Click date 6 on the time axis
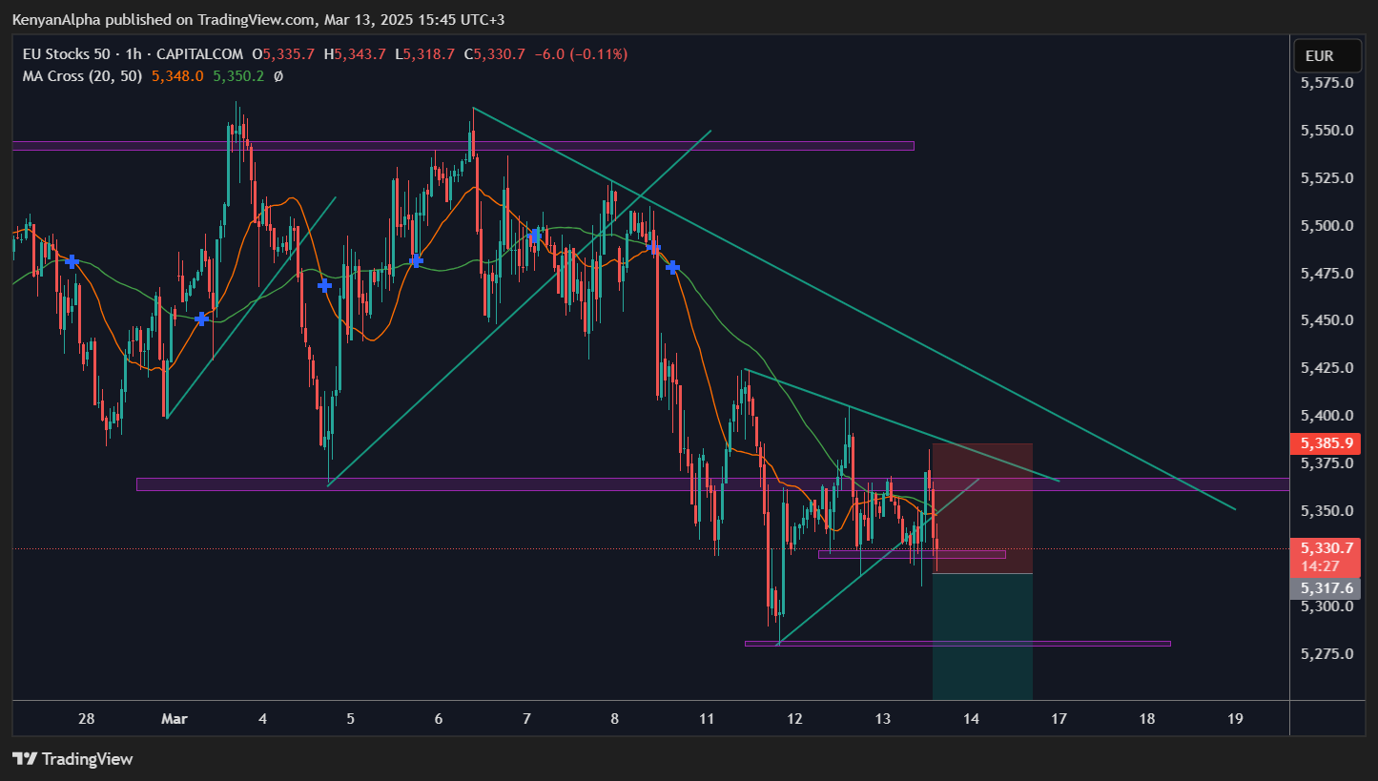 pyautogui.click(x=439, y=719)
